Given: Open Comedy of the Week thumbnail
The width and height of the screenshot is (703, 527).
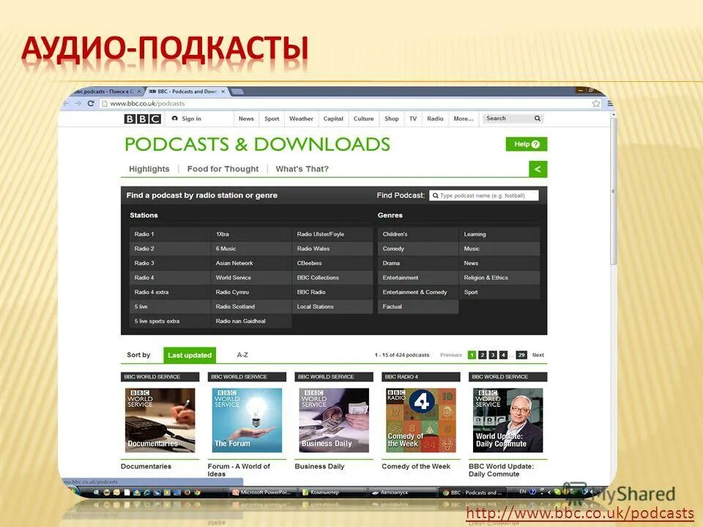Looking at the screenshot, I should (421, 420).
